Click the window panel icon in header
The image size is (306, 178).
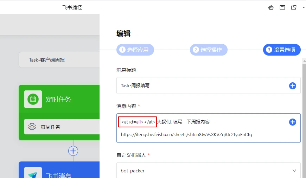click(x=282, y=7)
